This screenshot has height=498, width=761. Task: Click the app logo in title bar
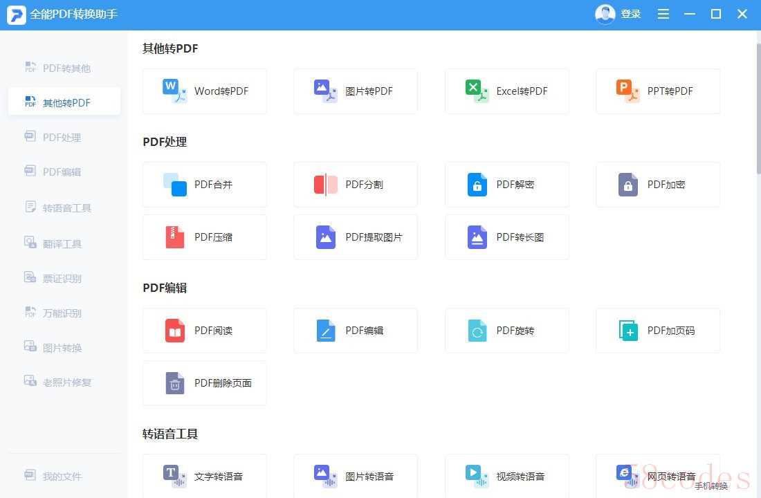[16, 15]
